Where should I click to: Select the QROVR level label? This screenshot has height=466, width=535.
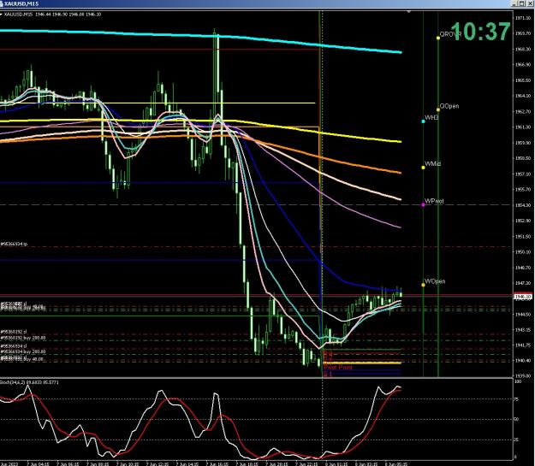click(x=450, y=34)
